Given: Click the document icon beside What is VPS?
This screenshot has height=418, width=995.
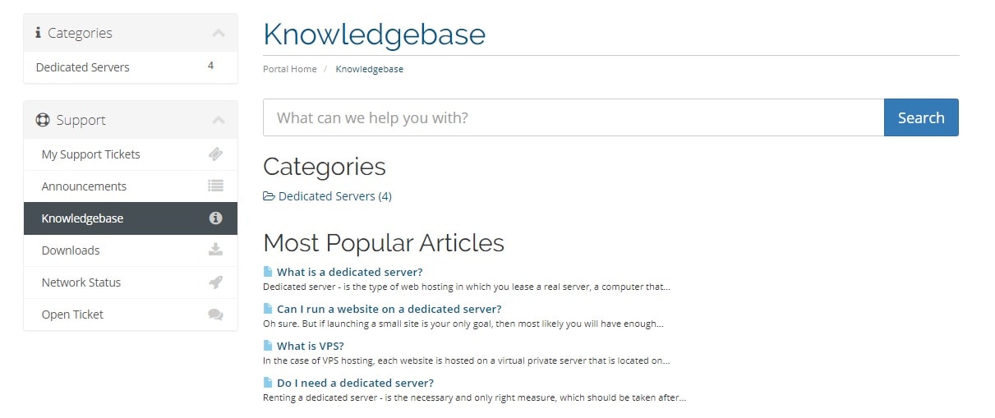Looking at the screenshot, I should point(268,346).
